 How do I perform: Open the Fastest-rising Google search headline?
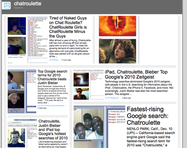pos(148,116)
